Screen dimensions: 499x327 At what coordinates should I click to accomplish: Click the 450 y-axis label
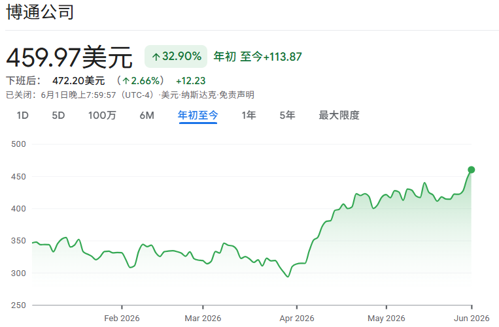tap(18, 176)
